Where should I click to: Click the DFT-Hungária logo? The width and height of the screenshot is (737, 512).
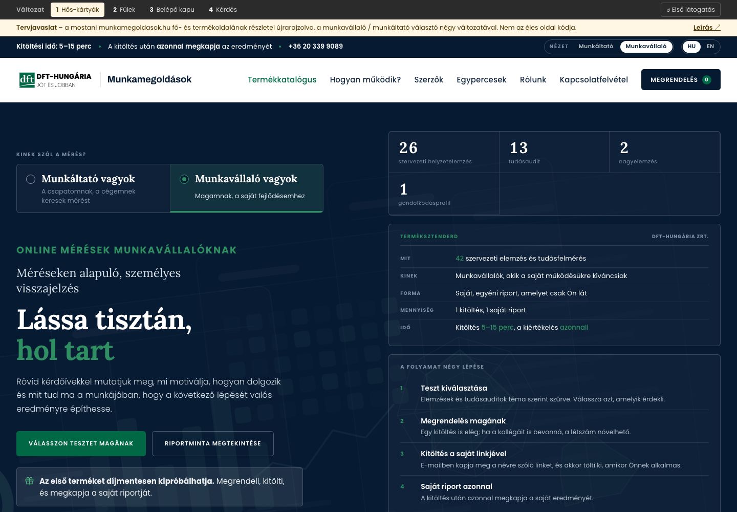pyautogui.click(x=55, y=80)
